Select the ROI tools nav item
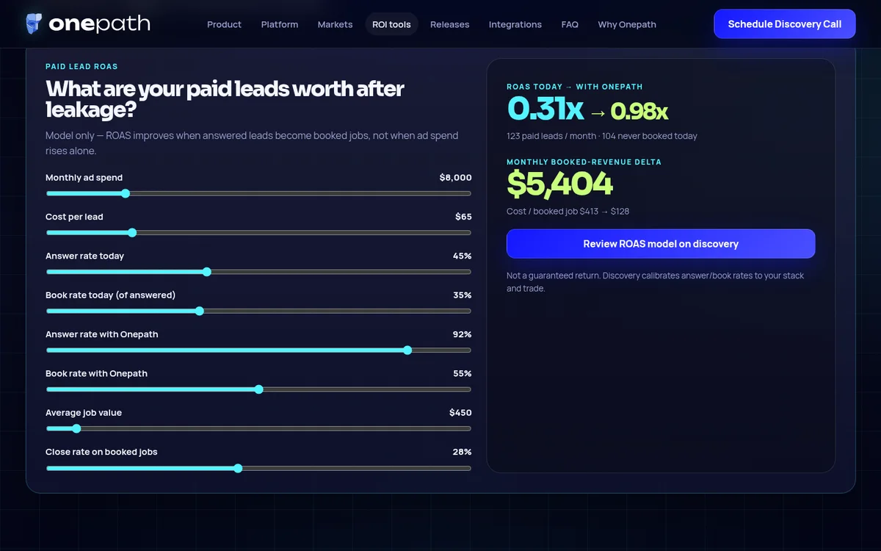 [x=391, y=24]
